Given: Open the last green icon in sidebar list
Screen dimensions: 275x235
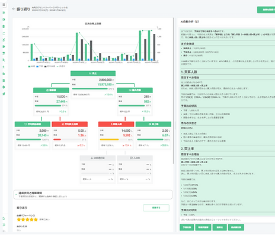Looking at the screenshot, I should tap(4, 94).
